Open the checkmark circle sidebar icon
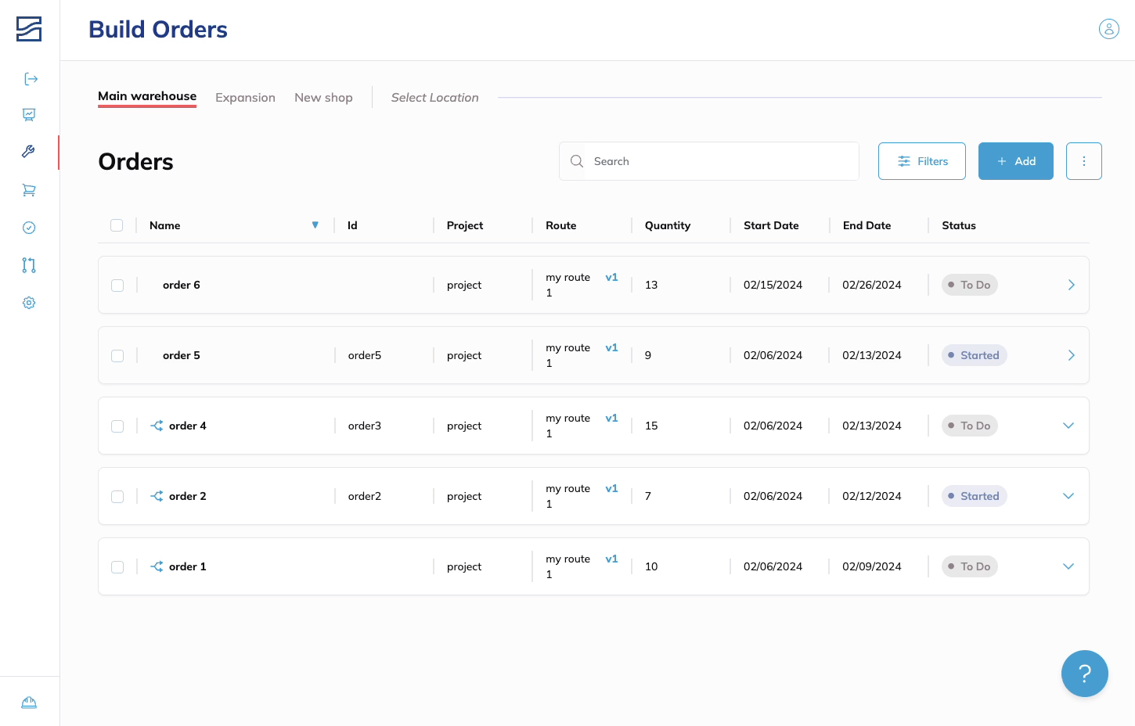This screenshot has height=726, width=1135. pos(29,228)
